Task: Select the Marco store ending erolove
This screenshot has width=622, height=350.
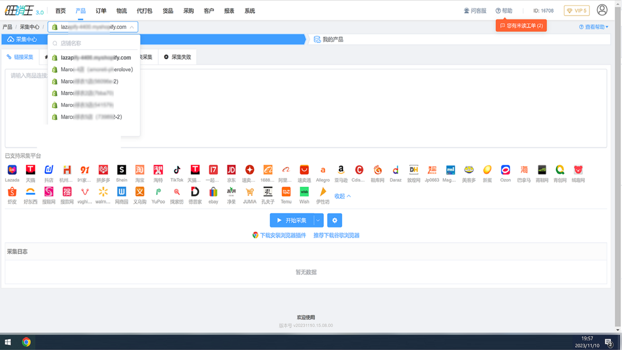Action: 94,70
